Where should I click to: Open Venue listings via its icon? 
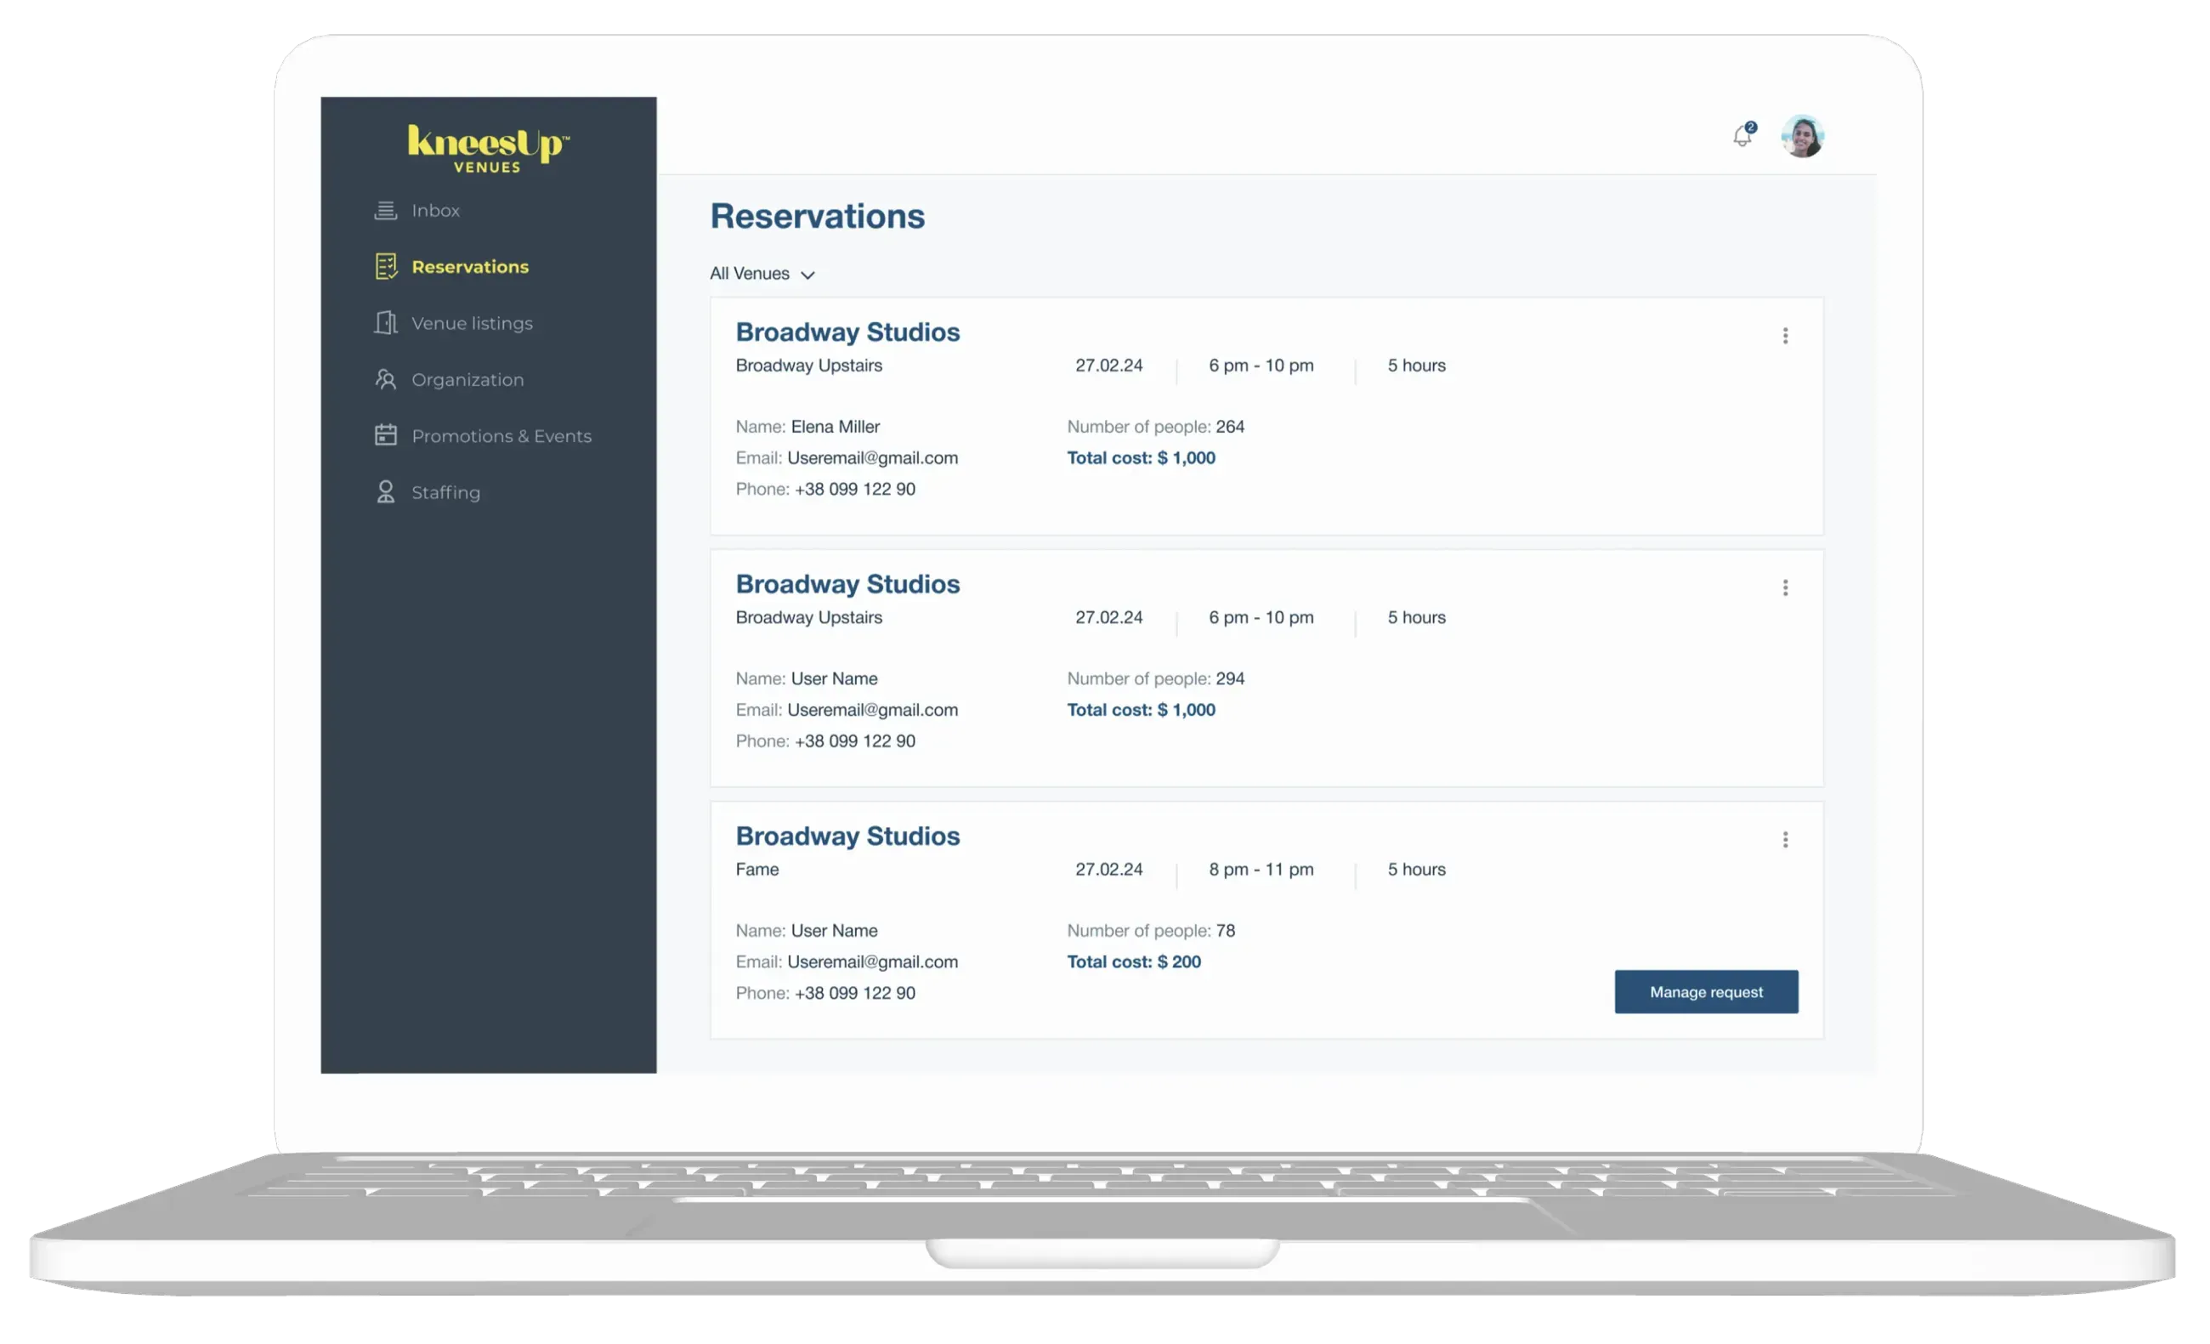coord(386,323)
